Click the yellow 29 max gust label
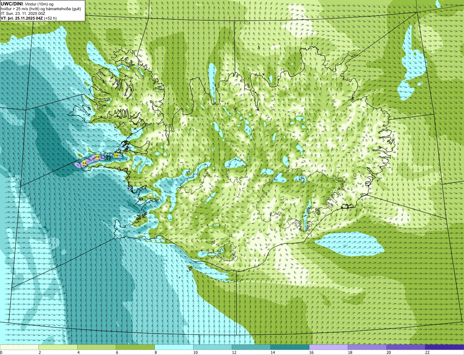The width and height of the screenshot is (464, 355). tap(97, 157)
